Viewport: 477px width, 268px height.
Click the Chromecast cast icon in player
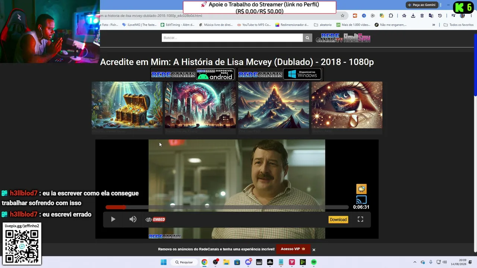(x=361, y=199)
